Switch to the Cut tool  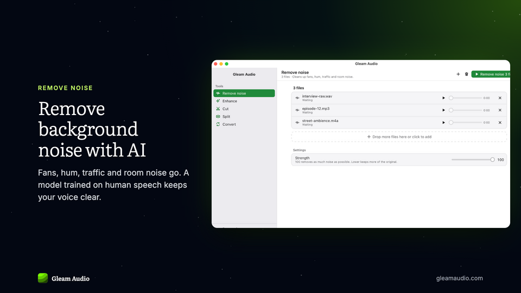pos(244,109)
